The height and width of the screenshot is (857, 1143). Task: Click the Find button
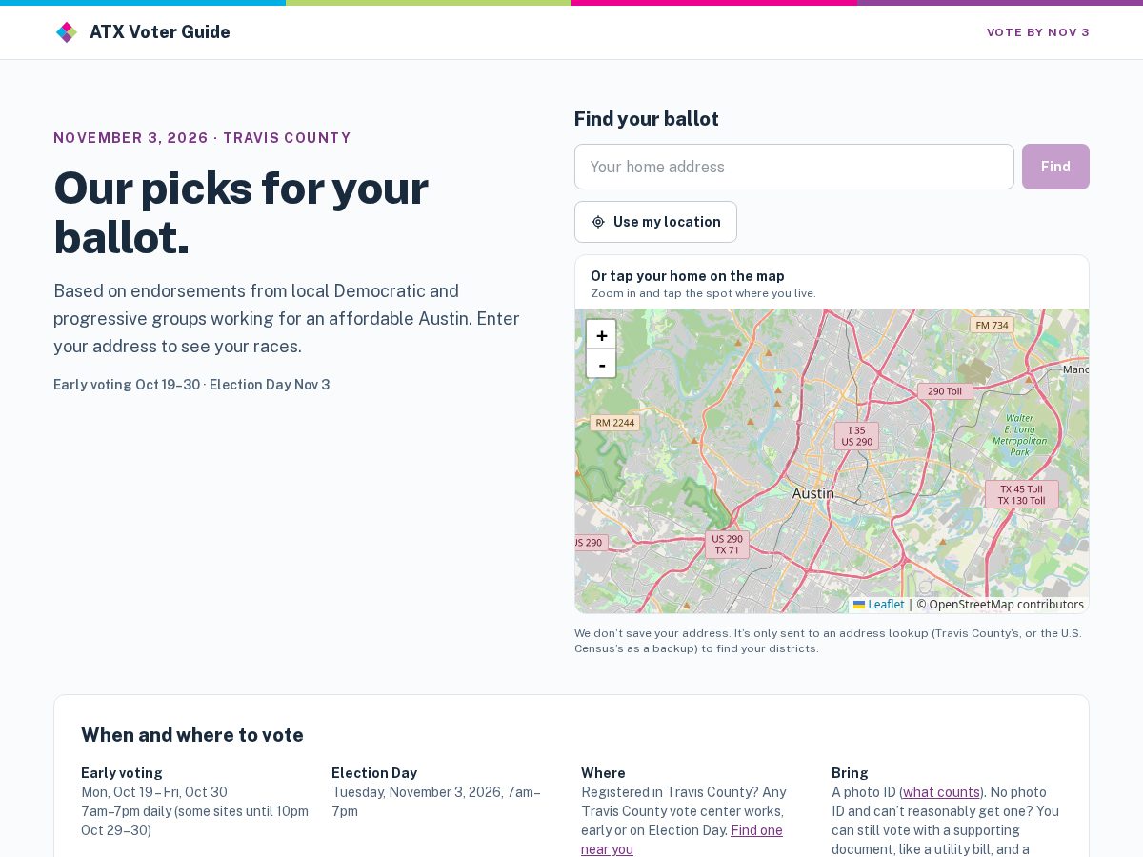click(1055, 167)
